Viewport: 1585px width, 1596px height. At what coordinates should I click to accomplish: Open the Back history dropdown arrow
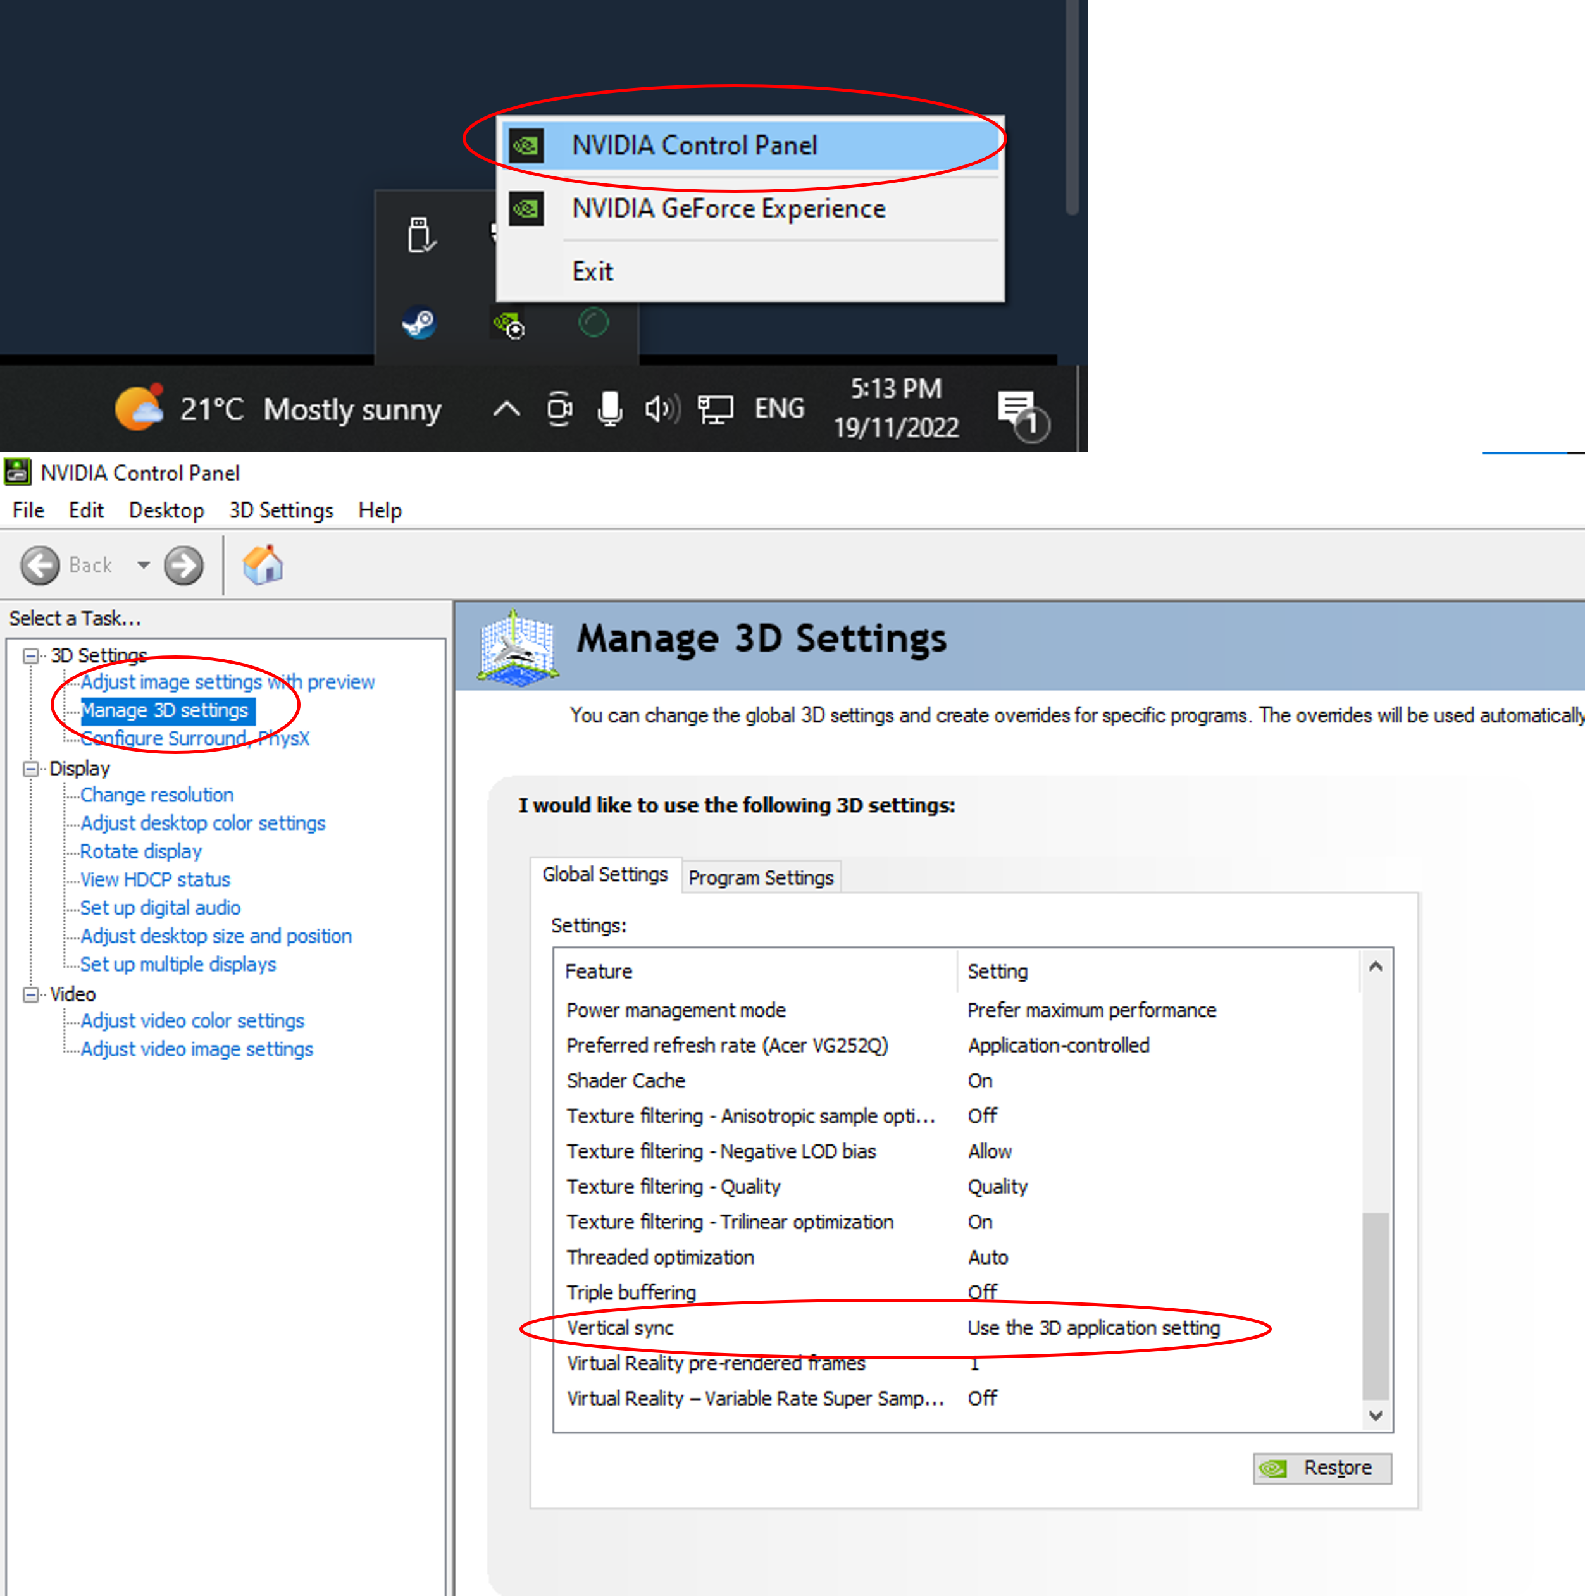click(x=144, y=566)
